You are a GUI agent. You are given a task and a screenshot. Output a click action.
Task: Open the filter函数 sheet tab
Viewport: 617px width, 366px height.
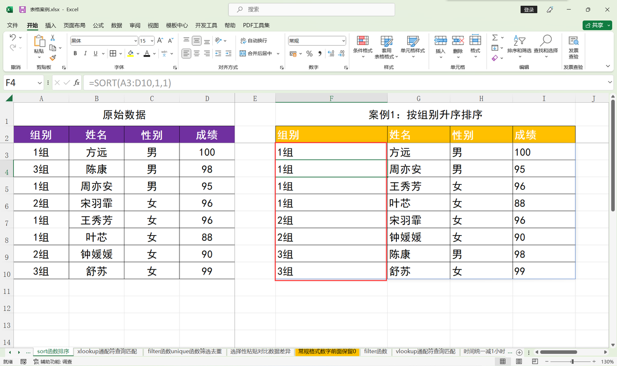pos(375,352)
